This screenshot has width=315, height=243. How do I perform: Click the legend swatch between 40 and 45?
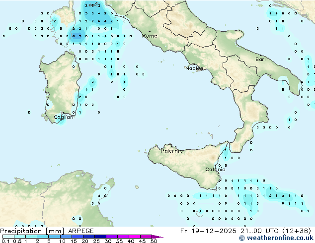[135, 237]
